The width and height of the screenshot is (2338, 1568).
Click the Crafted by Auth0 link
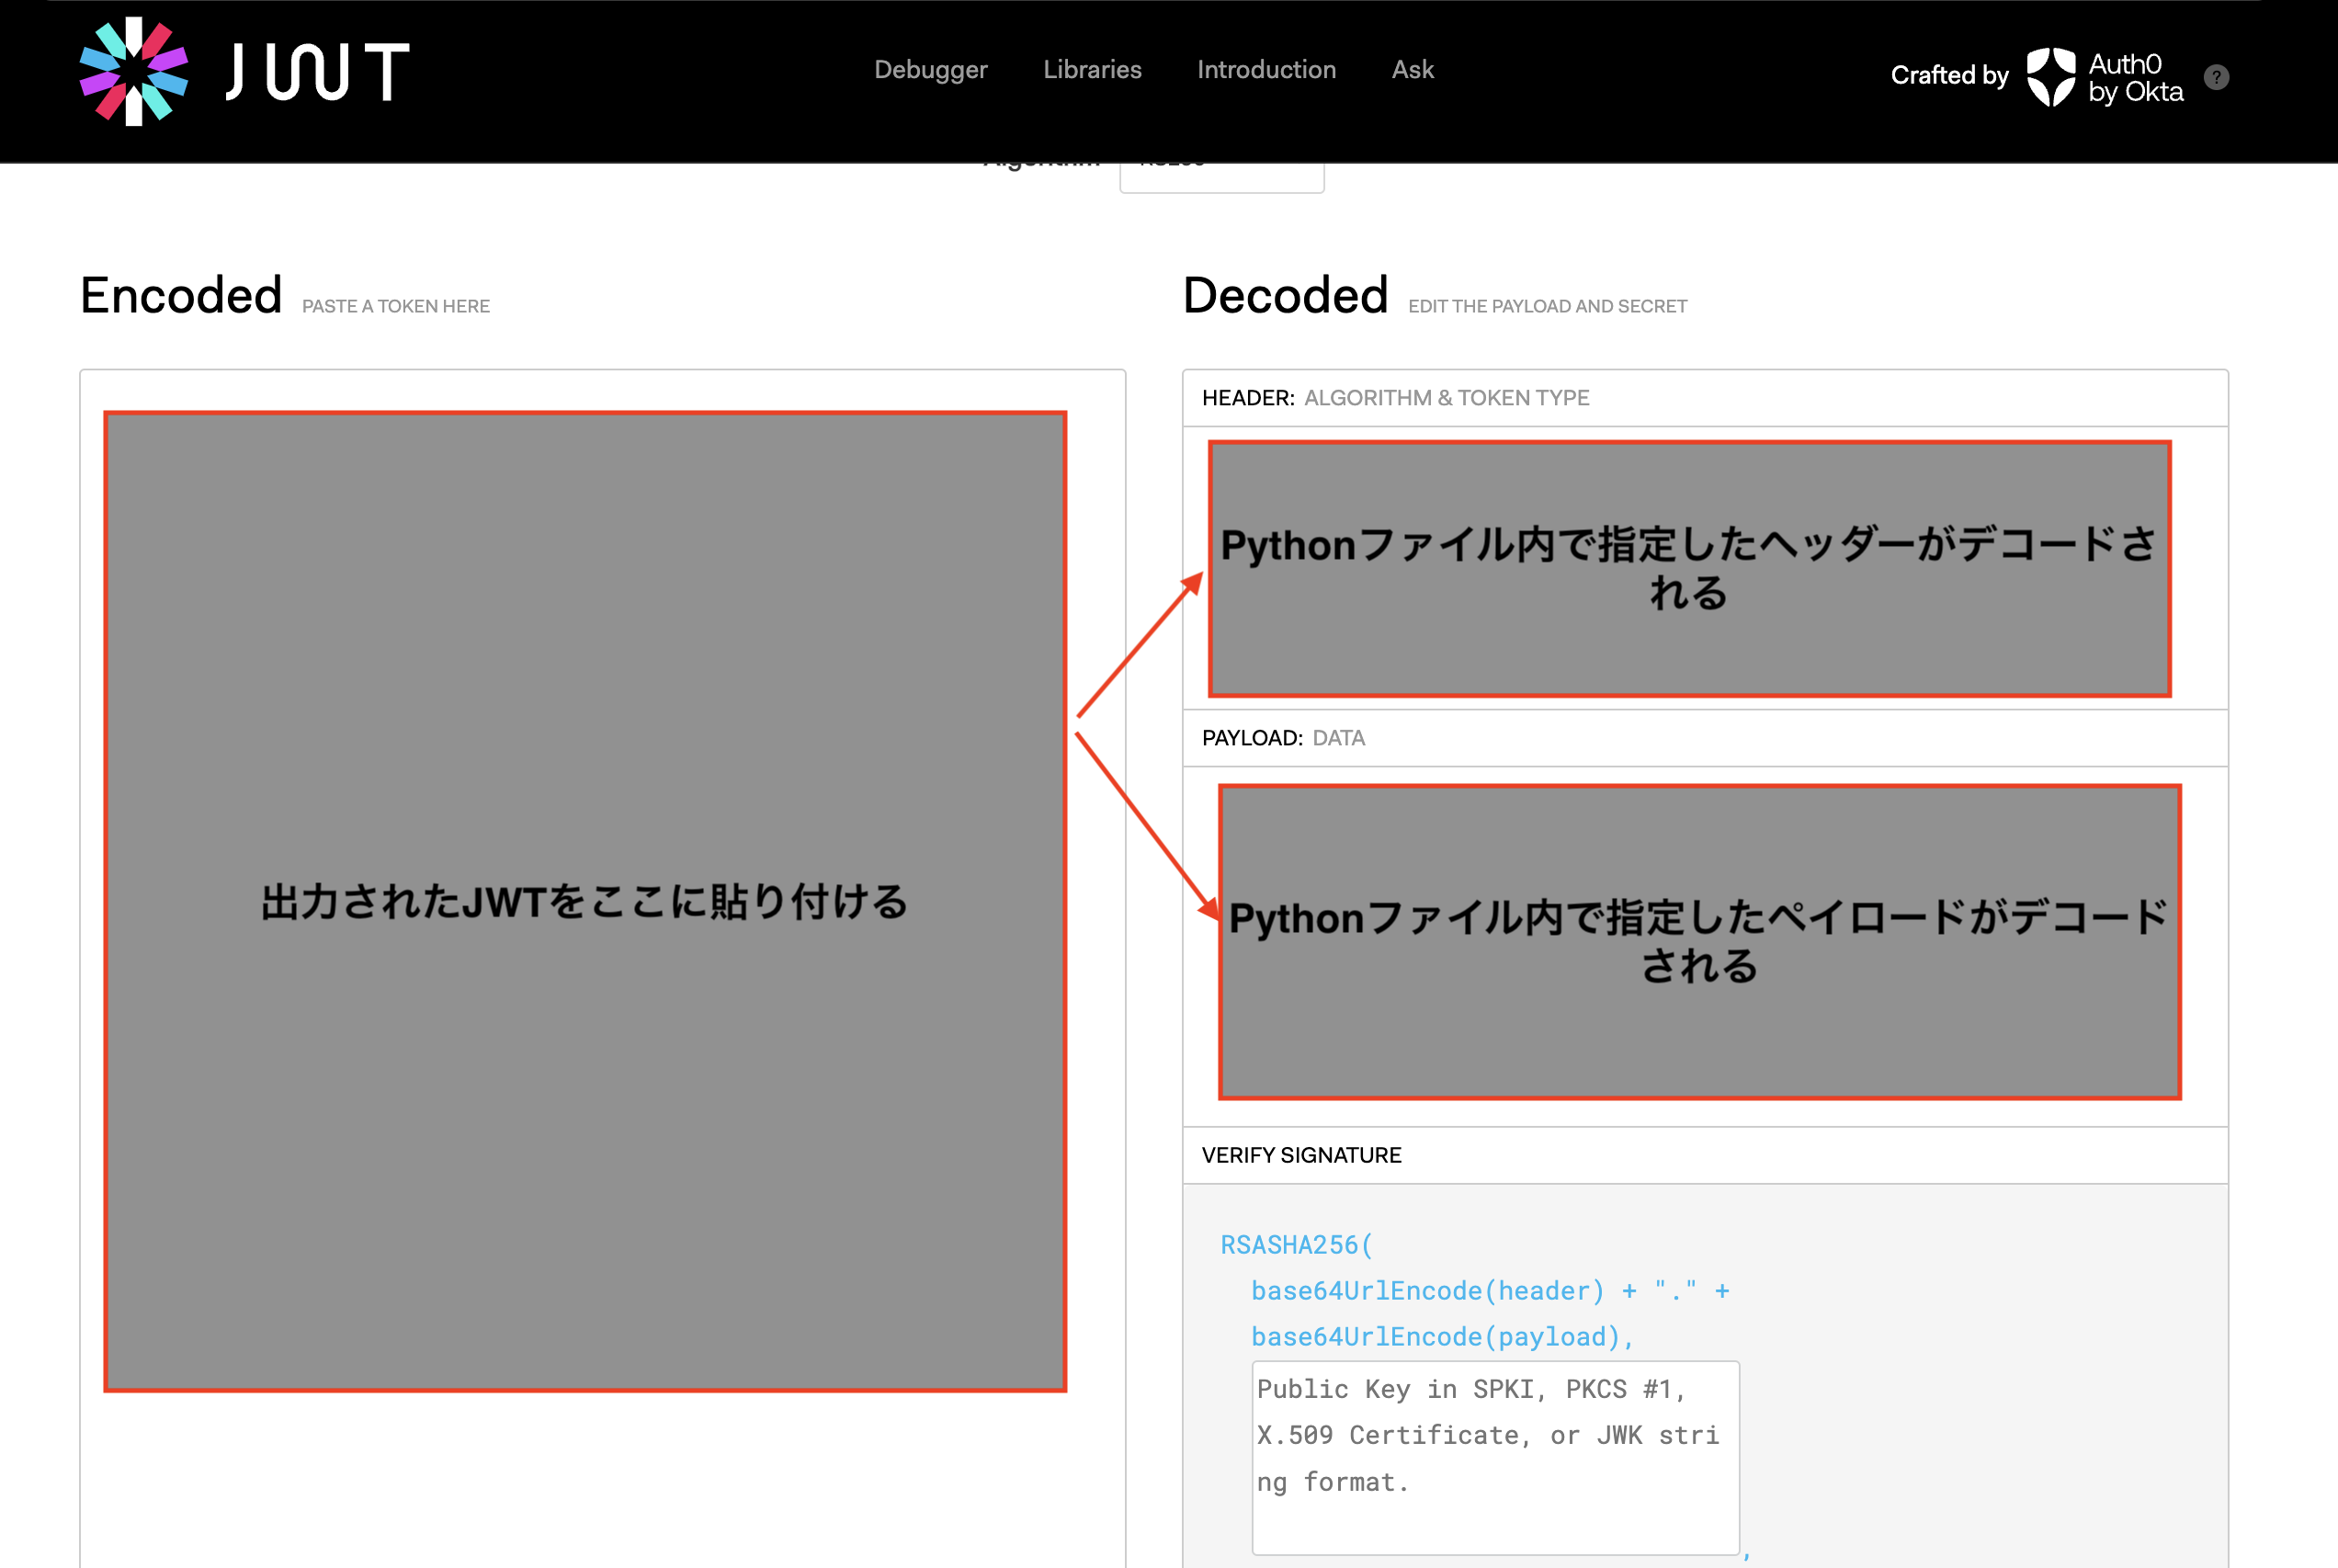pos(1948,75)
